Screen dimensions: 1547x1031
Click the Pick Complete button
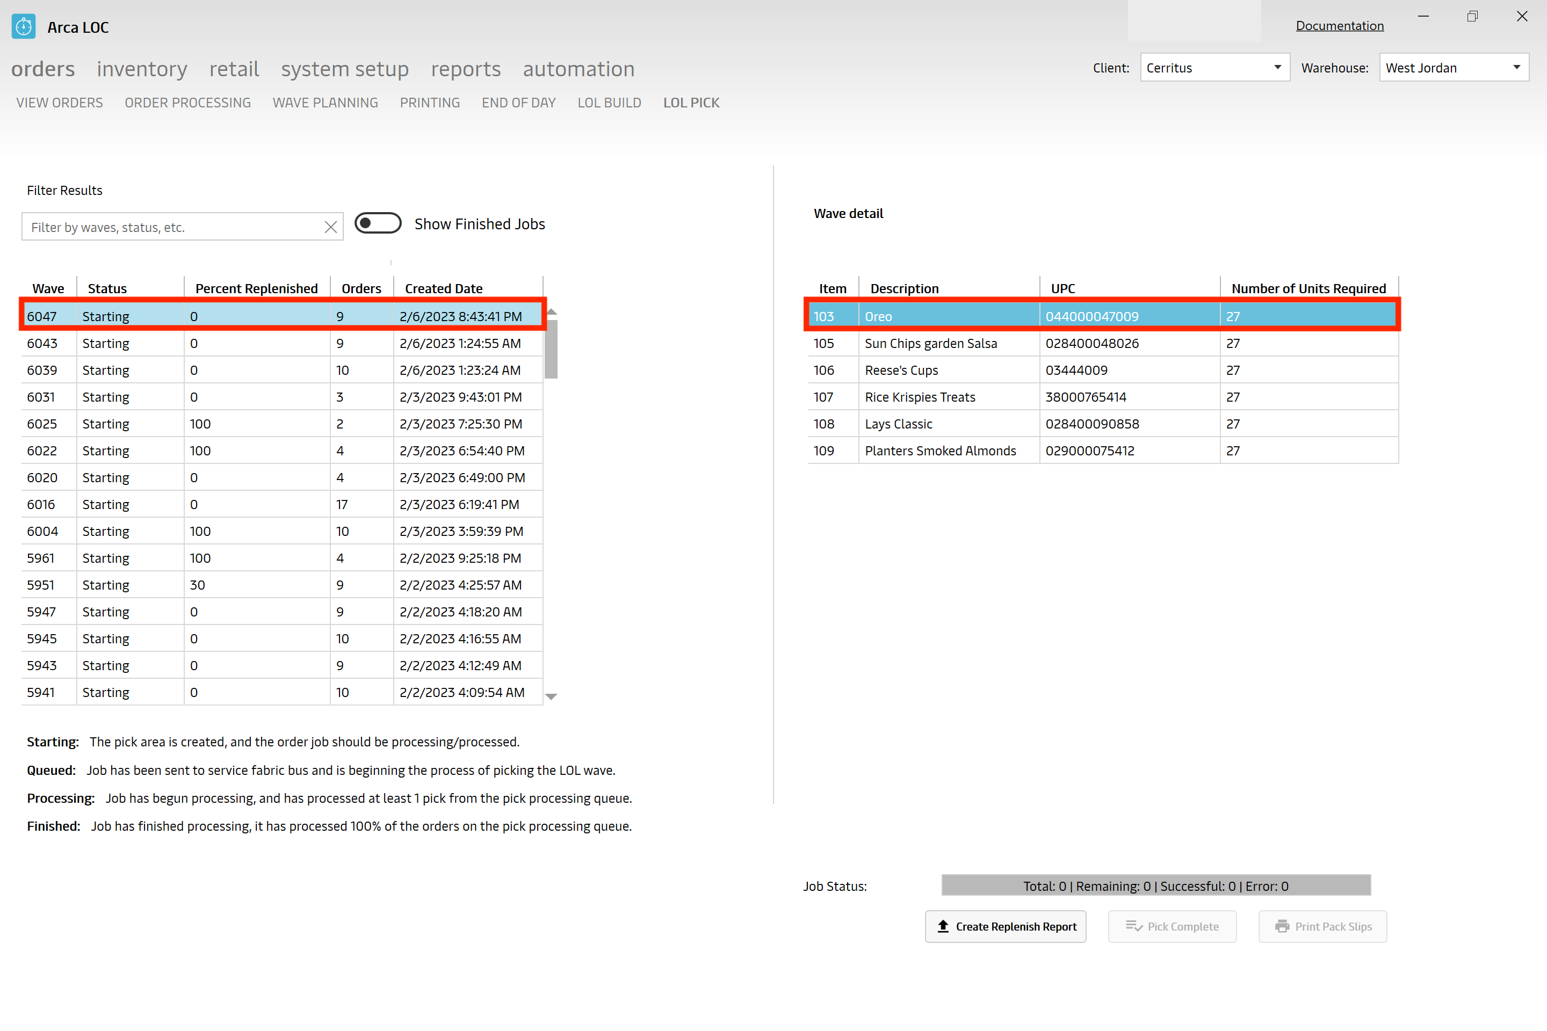click(1172, 926)
